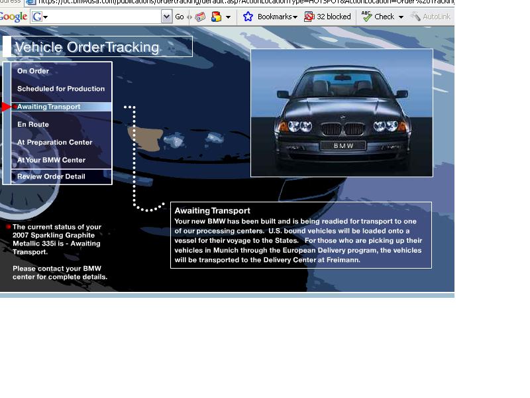Click Review Order Detail link

point(51,176)
